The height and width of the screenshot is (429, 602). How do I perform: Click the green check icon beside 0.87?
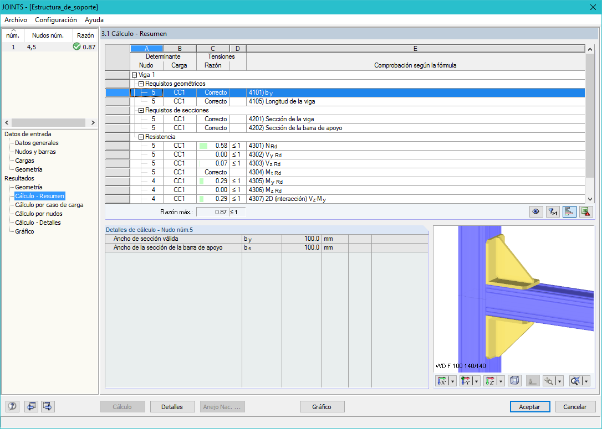pyautogui.click(x=77, y=46)
